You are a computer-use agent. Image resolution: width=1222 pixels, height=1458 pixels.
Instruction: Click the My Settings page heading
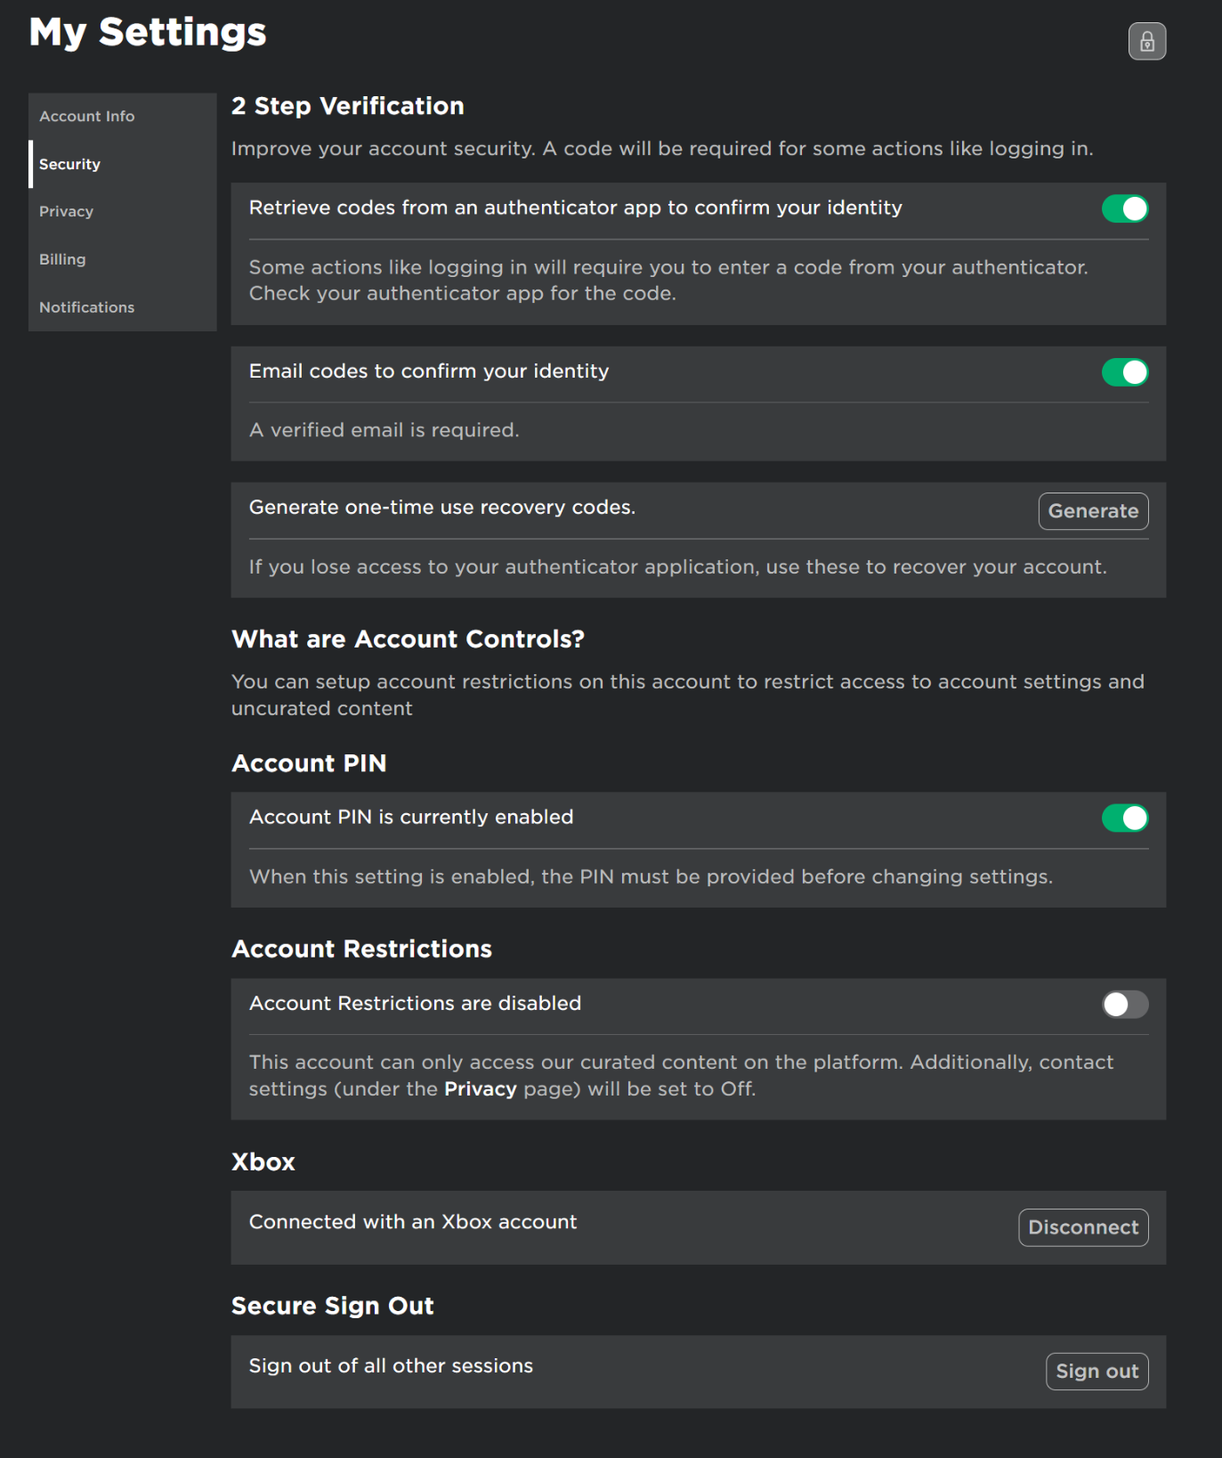point(148,33)
